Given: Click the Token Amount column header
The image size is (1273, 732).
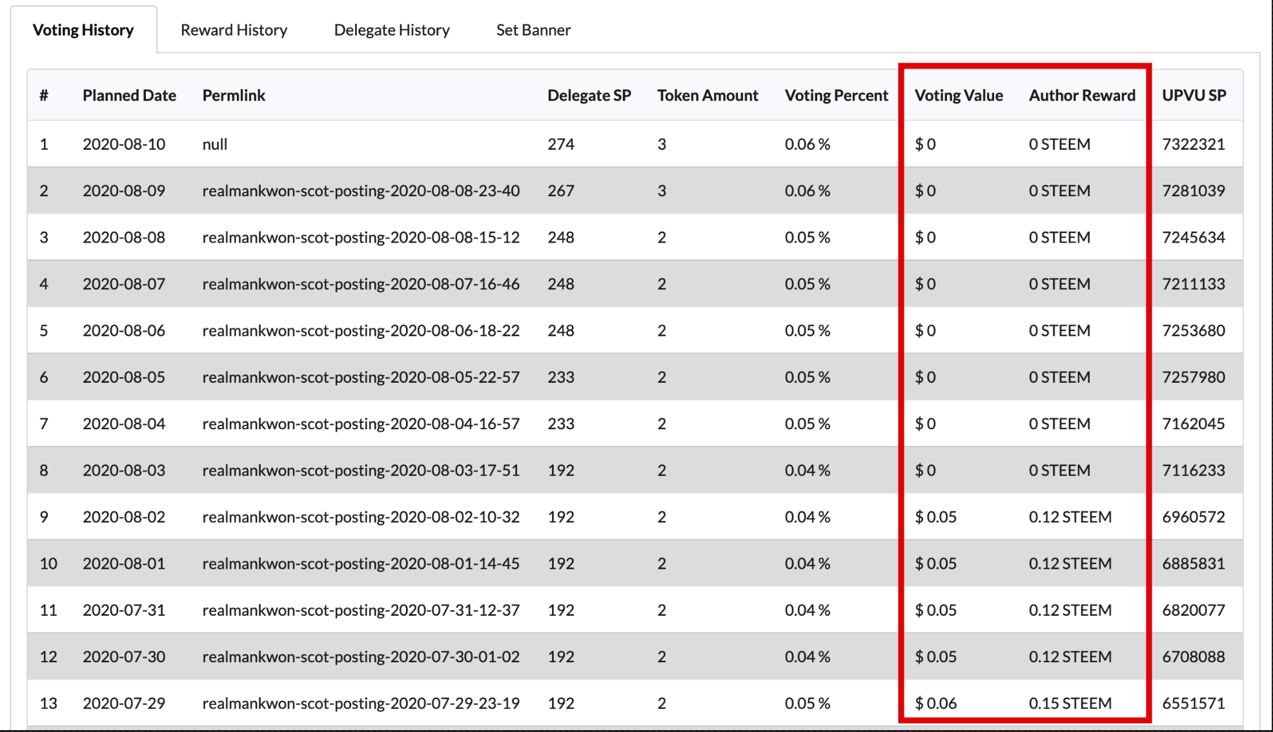Looking at the screenshot, I should (708, 96).
